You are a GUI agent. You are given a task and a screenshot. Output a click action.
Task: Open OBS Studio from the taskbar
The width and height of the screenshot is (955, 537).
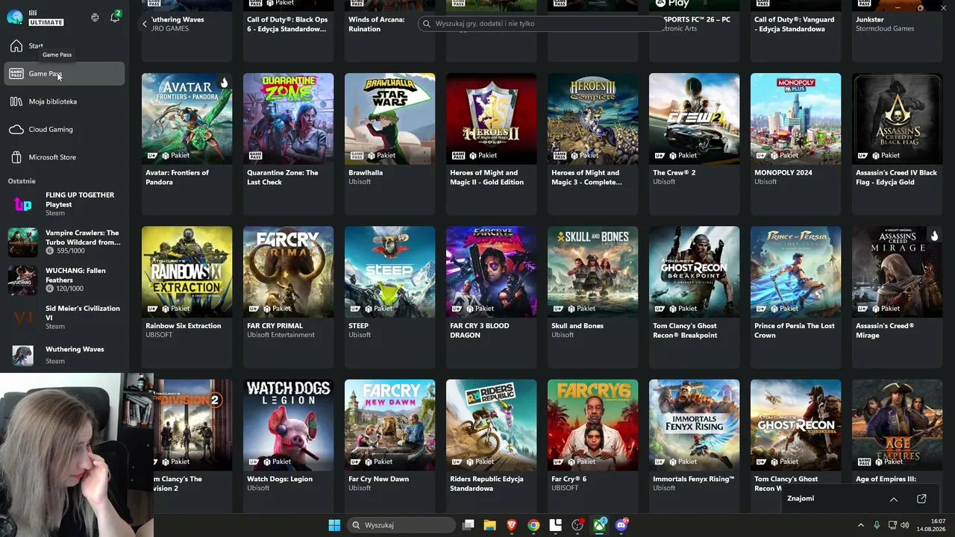point(577,525)
